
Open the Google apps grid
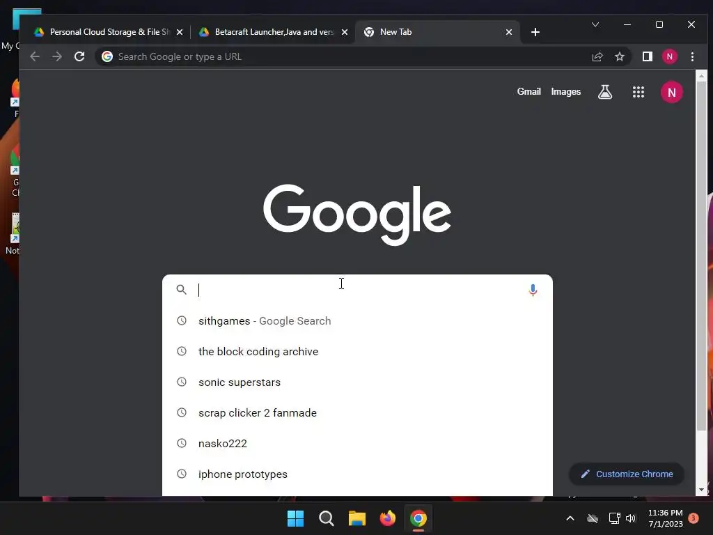(638, 92)
